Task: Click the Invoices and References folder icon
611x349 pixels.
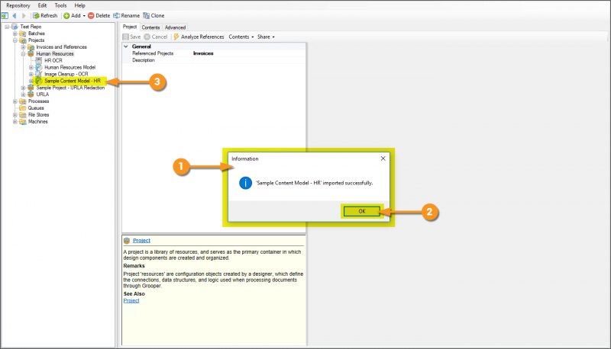Action: click(31, 47)
